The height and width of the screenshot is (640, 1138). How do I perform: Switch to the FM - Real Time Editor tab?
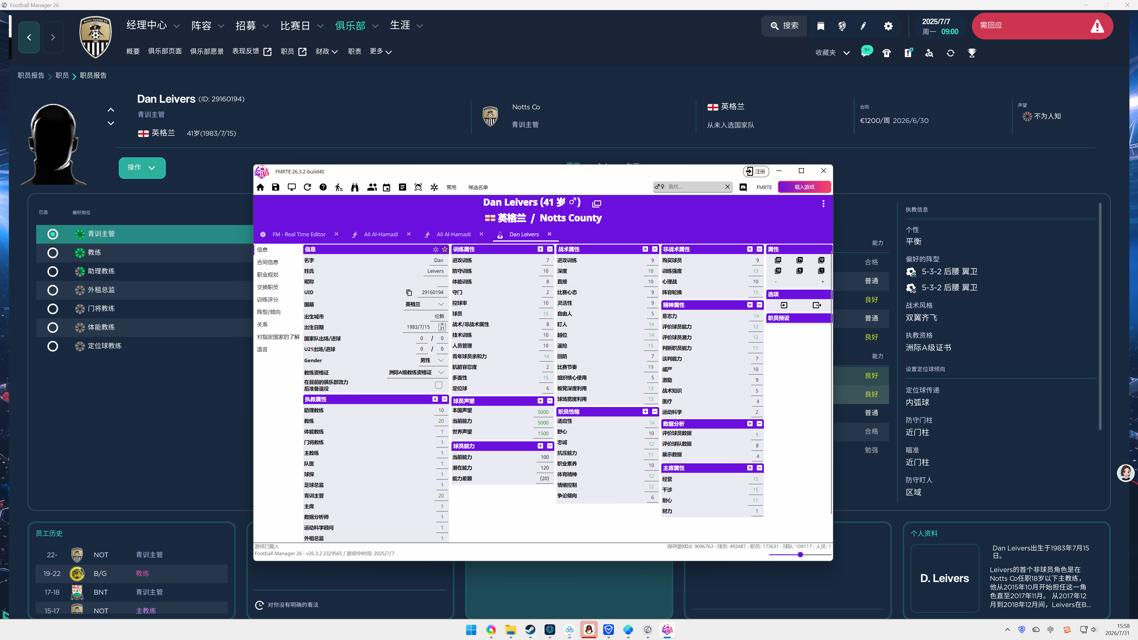[299, 234]
